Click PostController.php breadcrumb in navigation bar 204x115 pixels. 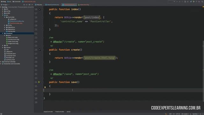(29, 2)
